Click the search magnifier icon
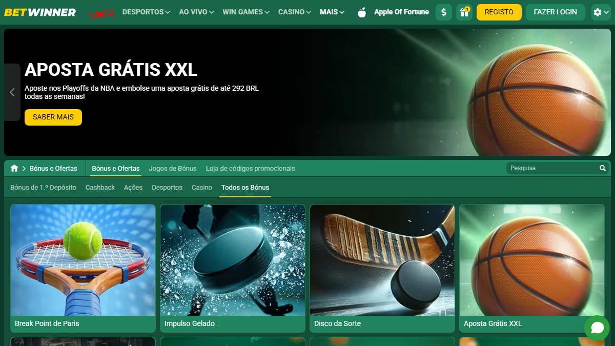This screenshot has height=346, width=615. (603, 168)
